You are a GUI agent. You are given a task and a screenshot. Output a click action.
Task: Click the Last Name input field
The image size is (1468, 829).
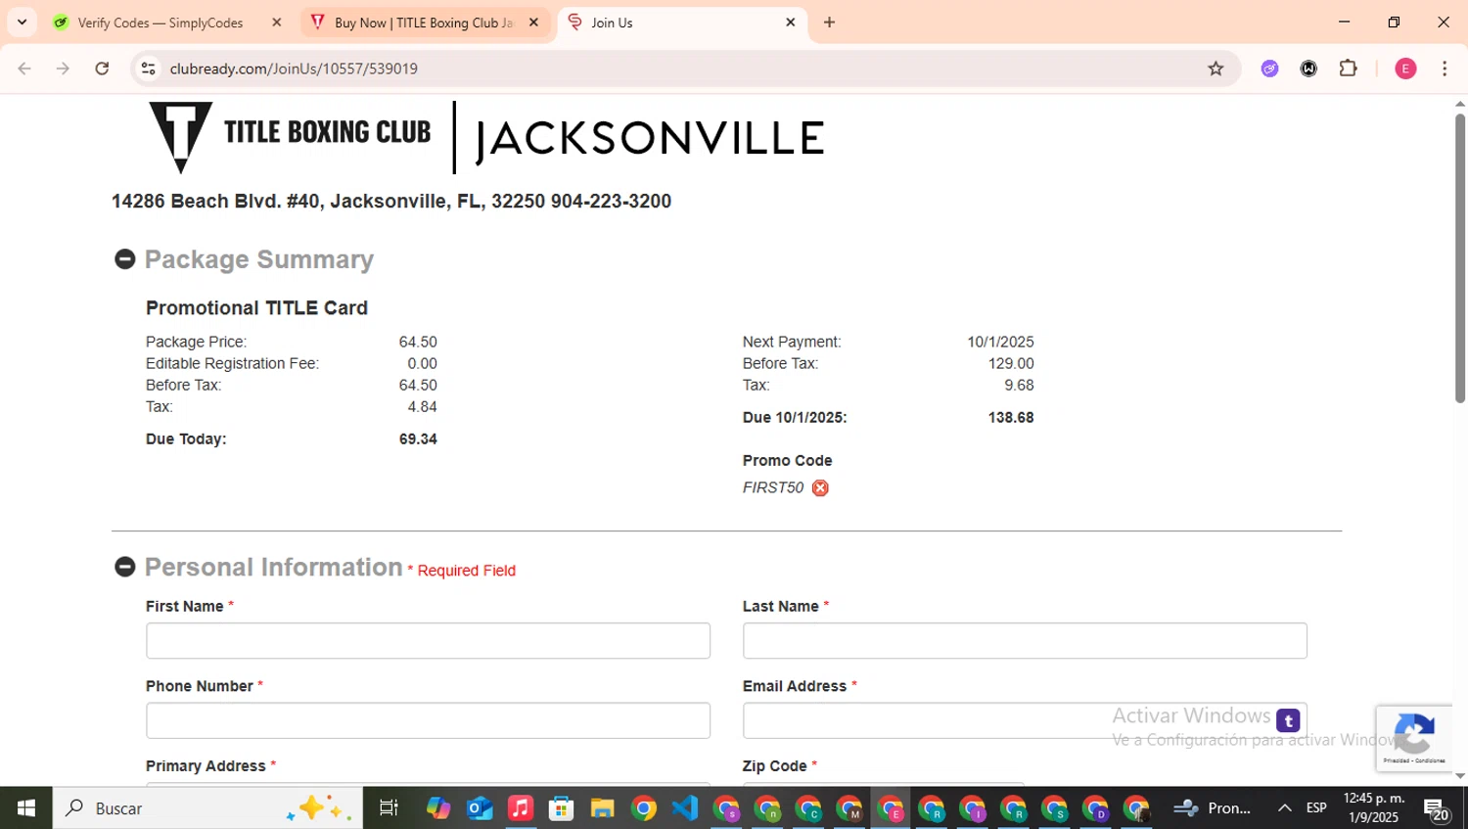coord(1025,640)
